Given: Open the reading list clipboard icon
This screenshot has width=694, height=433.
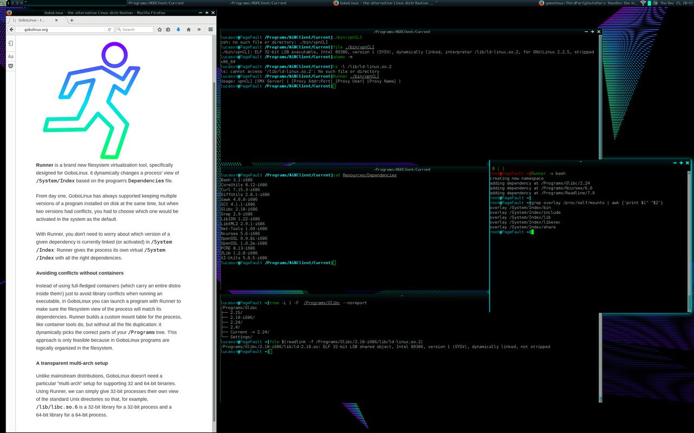Looking at the screenshot, I should pyautogui.click(x=168, y=29).
